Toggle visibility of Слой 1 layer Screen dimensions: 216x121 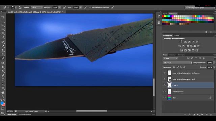tap(164, 85)
